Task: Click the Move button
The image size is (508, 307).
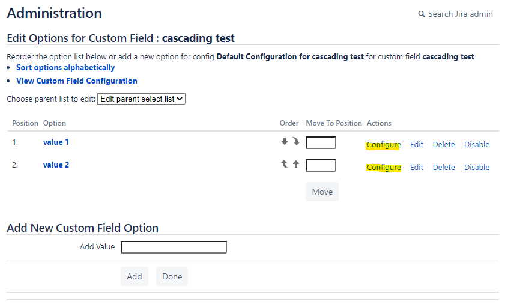Action: 322,192
